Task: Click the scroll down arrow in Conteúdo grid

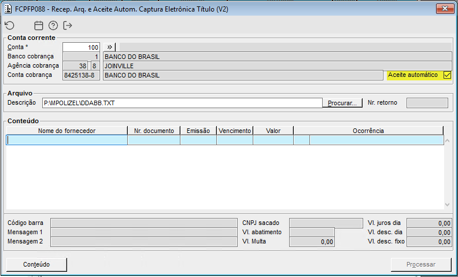Action: (447, 204)
